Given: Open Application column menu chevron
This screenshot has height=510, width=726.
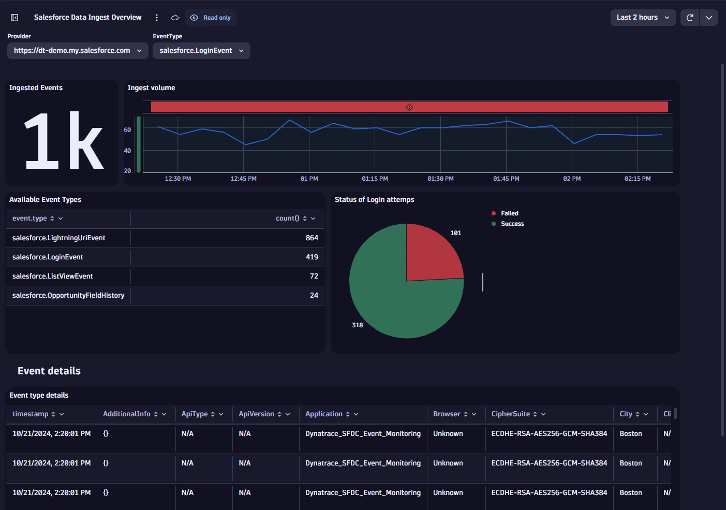Looking at the screenshot, I should [356, 414].
